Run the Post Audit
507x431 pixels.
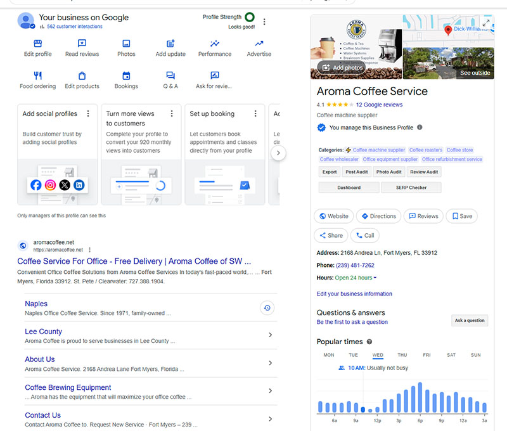[x=357, y=172]
